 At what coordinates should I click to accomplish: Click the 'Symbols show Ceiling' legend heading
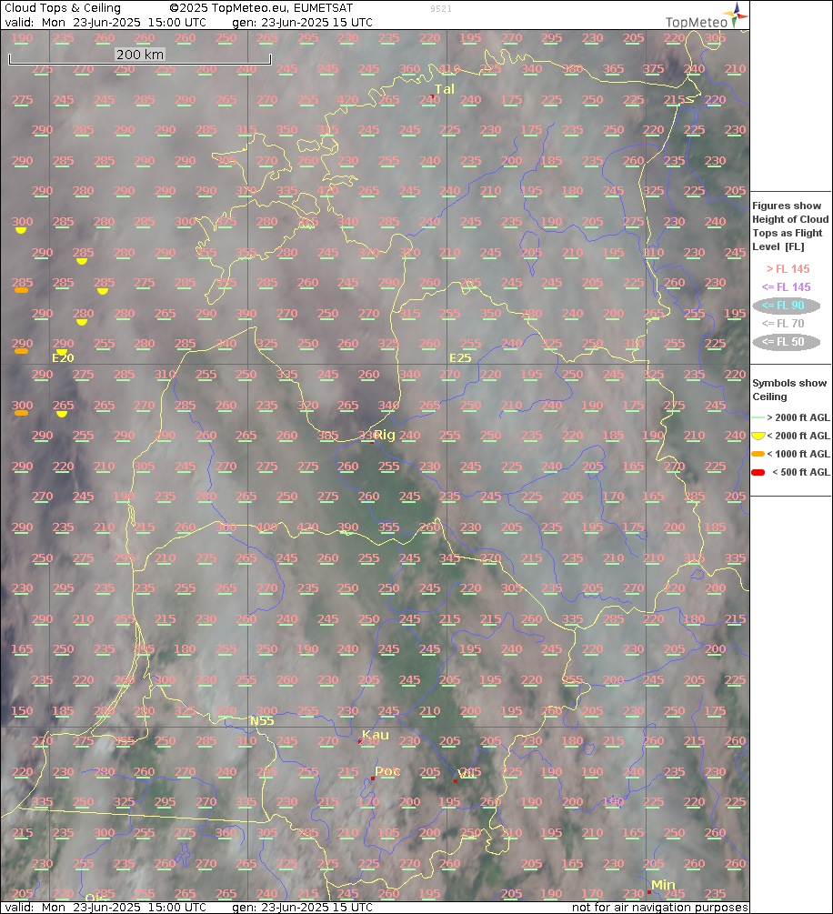pos(789,390)
